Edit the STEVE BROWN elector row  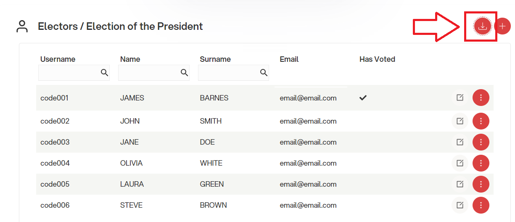click(460, 205)
